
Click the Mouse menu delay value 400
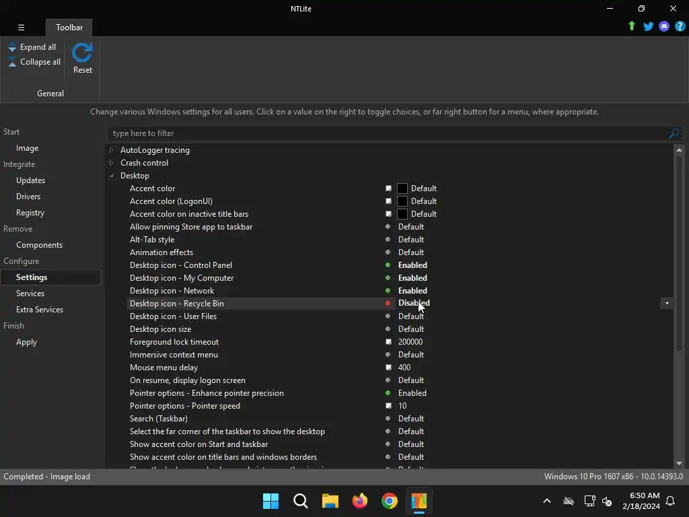(x=404, y=367)
